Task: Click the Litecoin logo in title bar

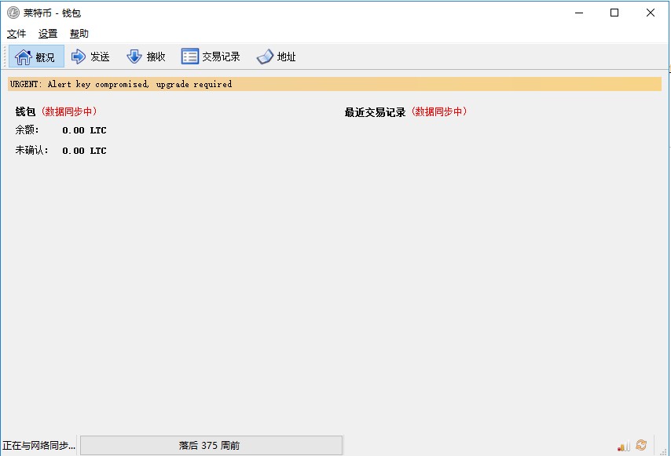Action: [13, 13]
